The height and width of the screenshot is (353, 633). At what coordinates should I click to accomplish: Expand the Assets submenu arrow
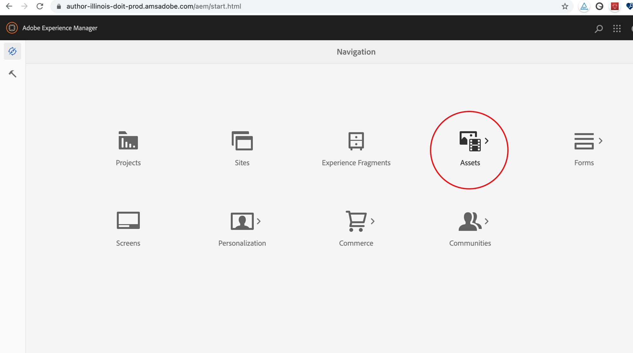point(487,141)
